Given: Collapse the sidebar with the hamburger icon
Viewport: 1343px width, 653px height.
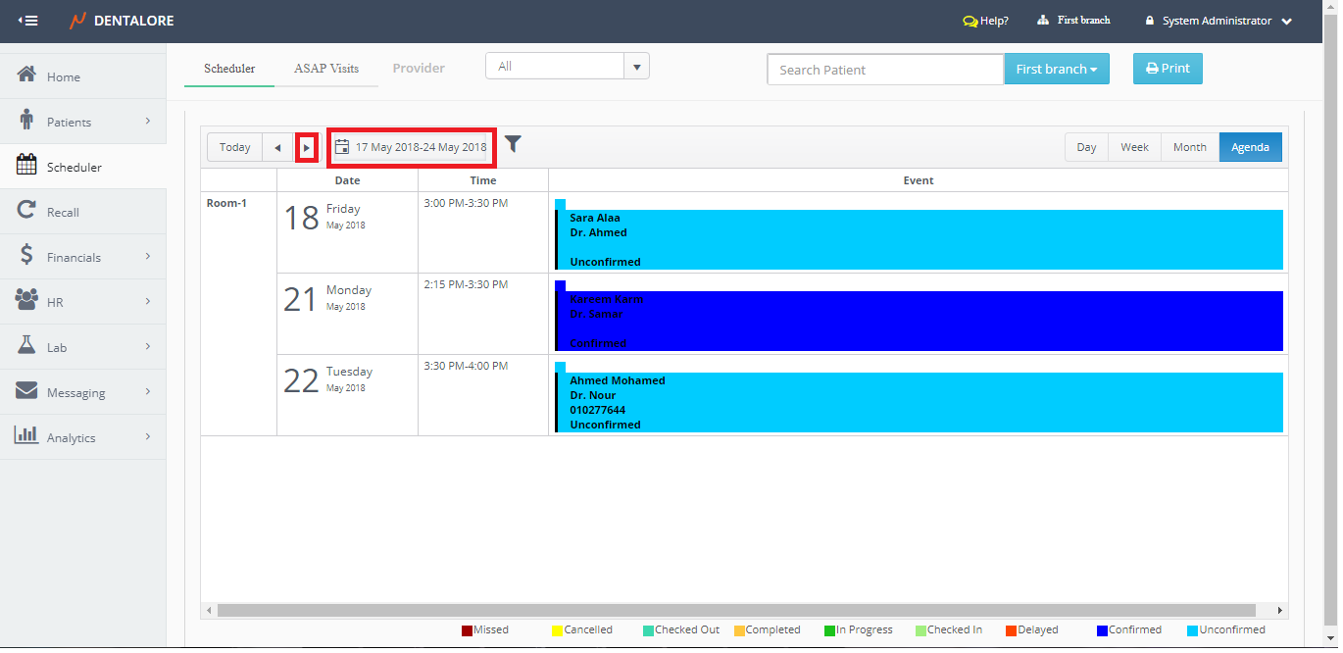Looking at the screenshot, I should tap(27, 21).
